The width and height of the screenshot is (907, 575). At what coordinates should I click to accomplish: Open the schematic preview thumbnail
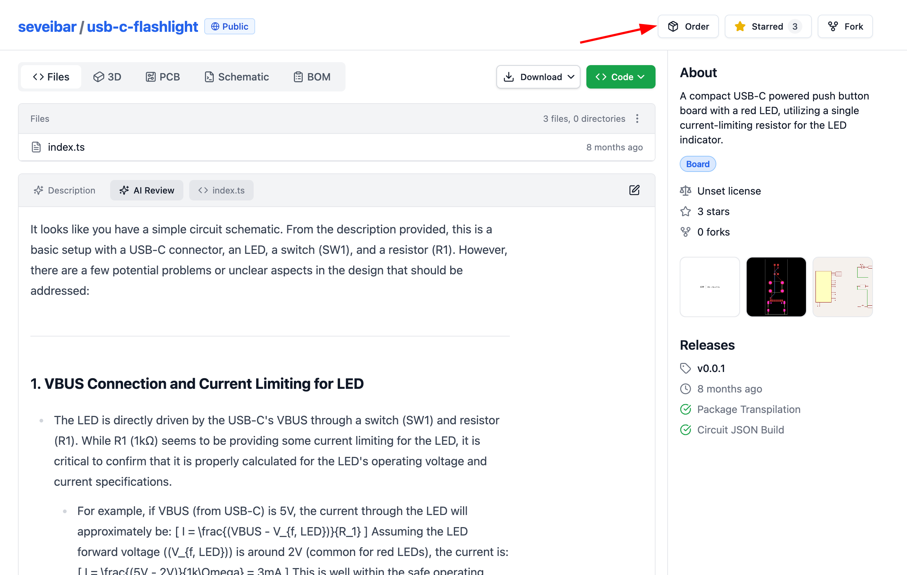[842, 287]
